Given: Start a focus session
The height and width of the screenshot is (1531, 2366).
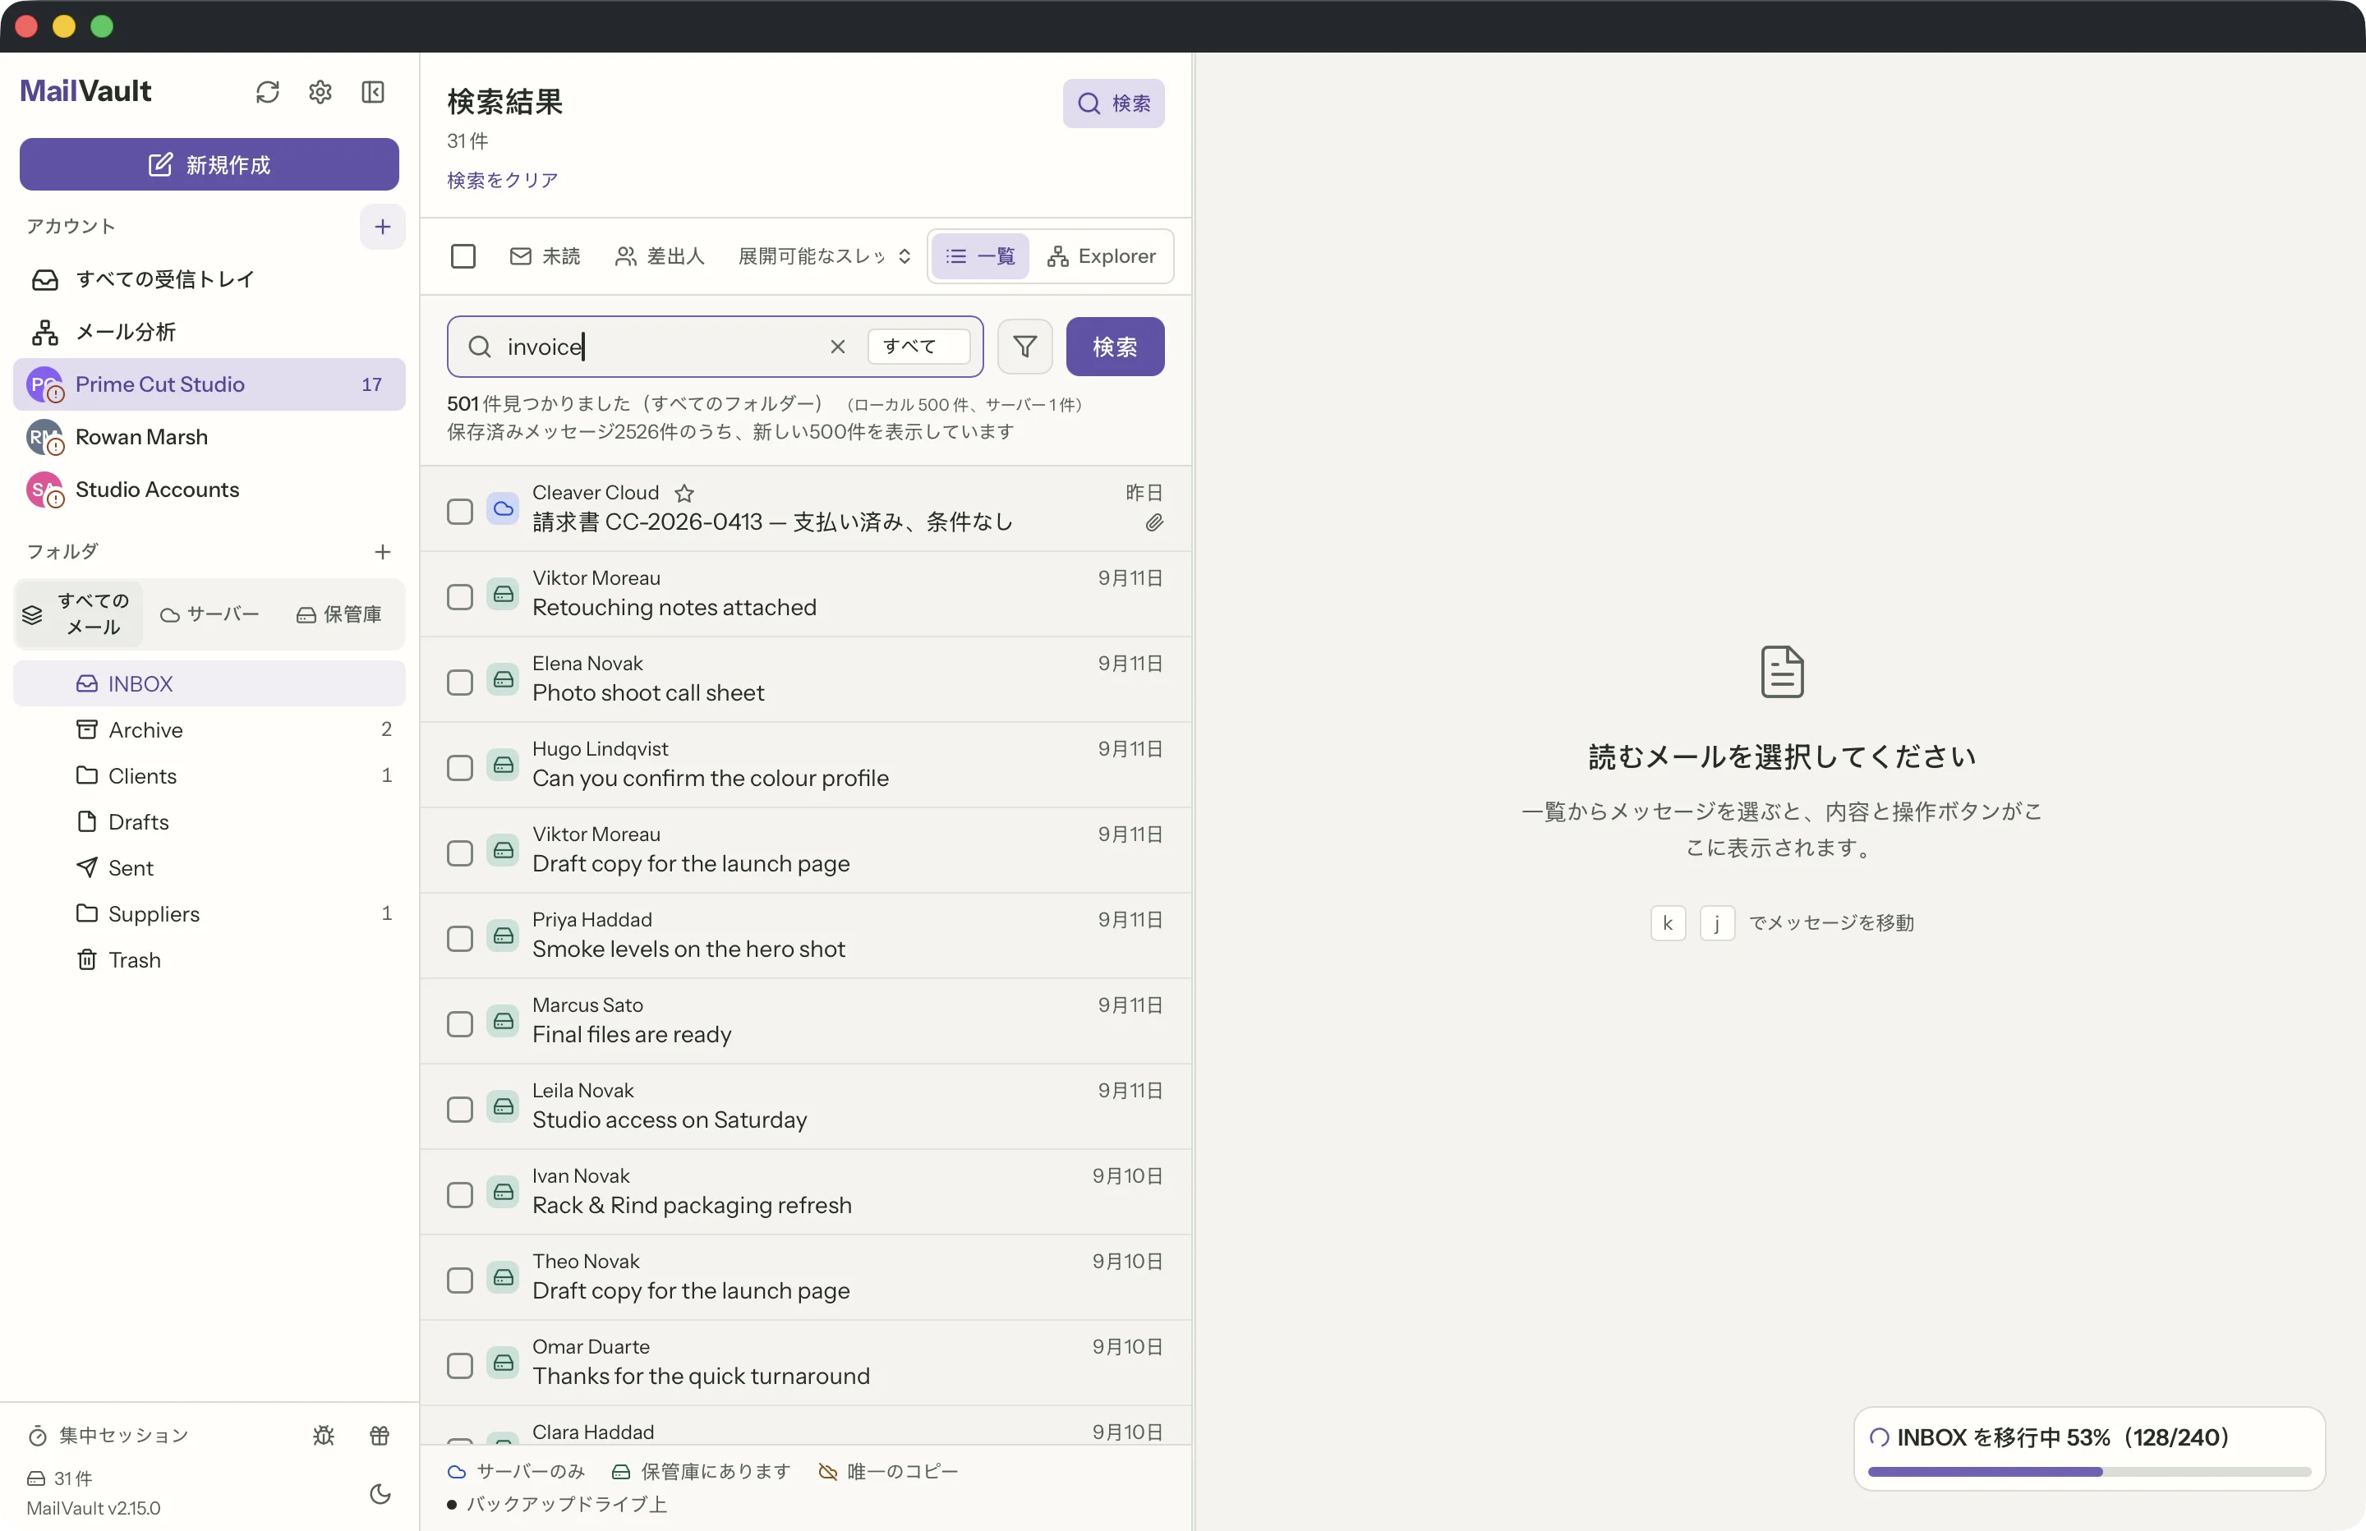Looking at the screenshot, I should pyautogui.click(x=108, y=1436).
